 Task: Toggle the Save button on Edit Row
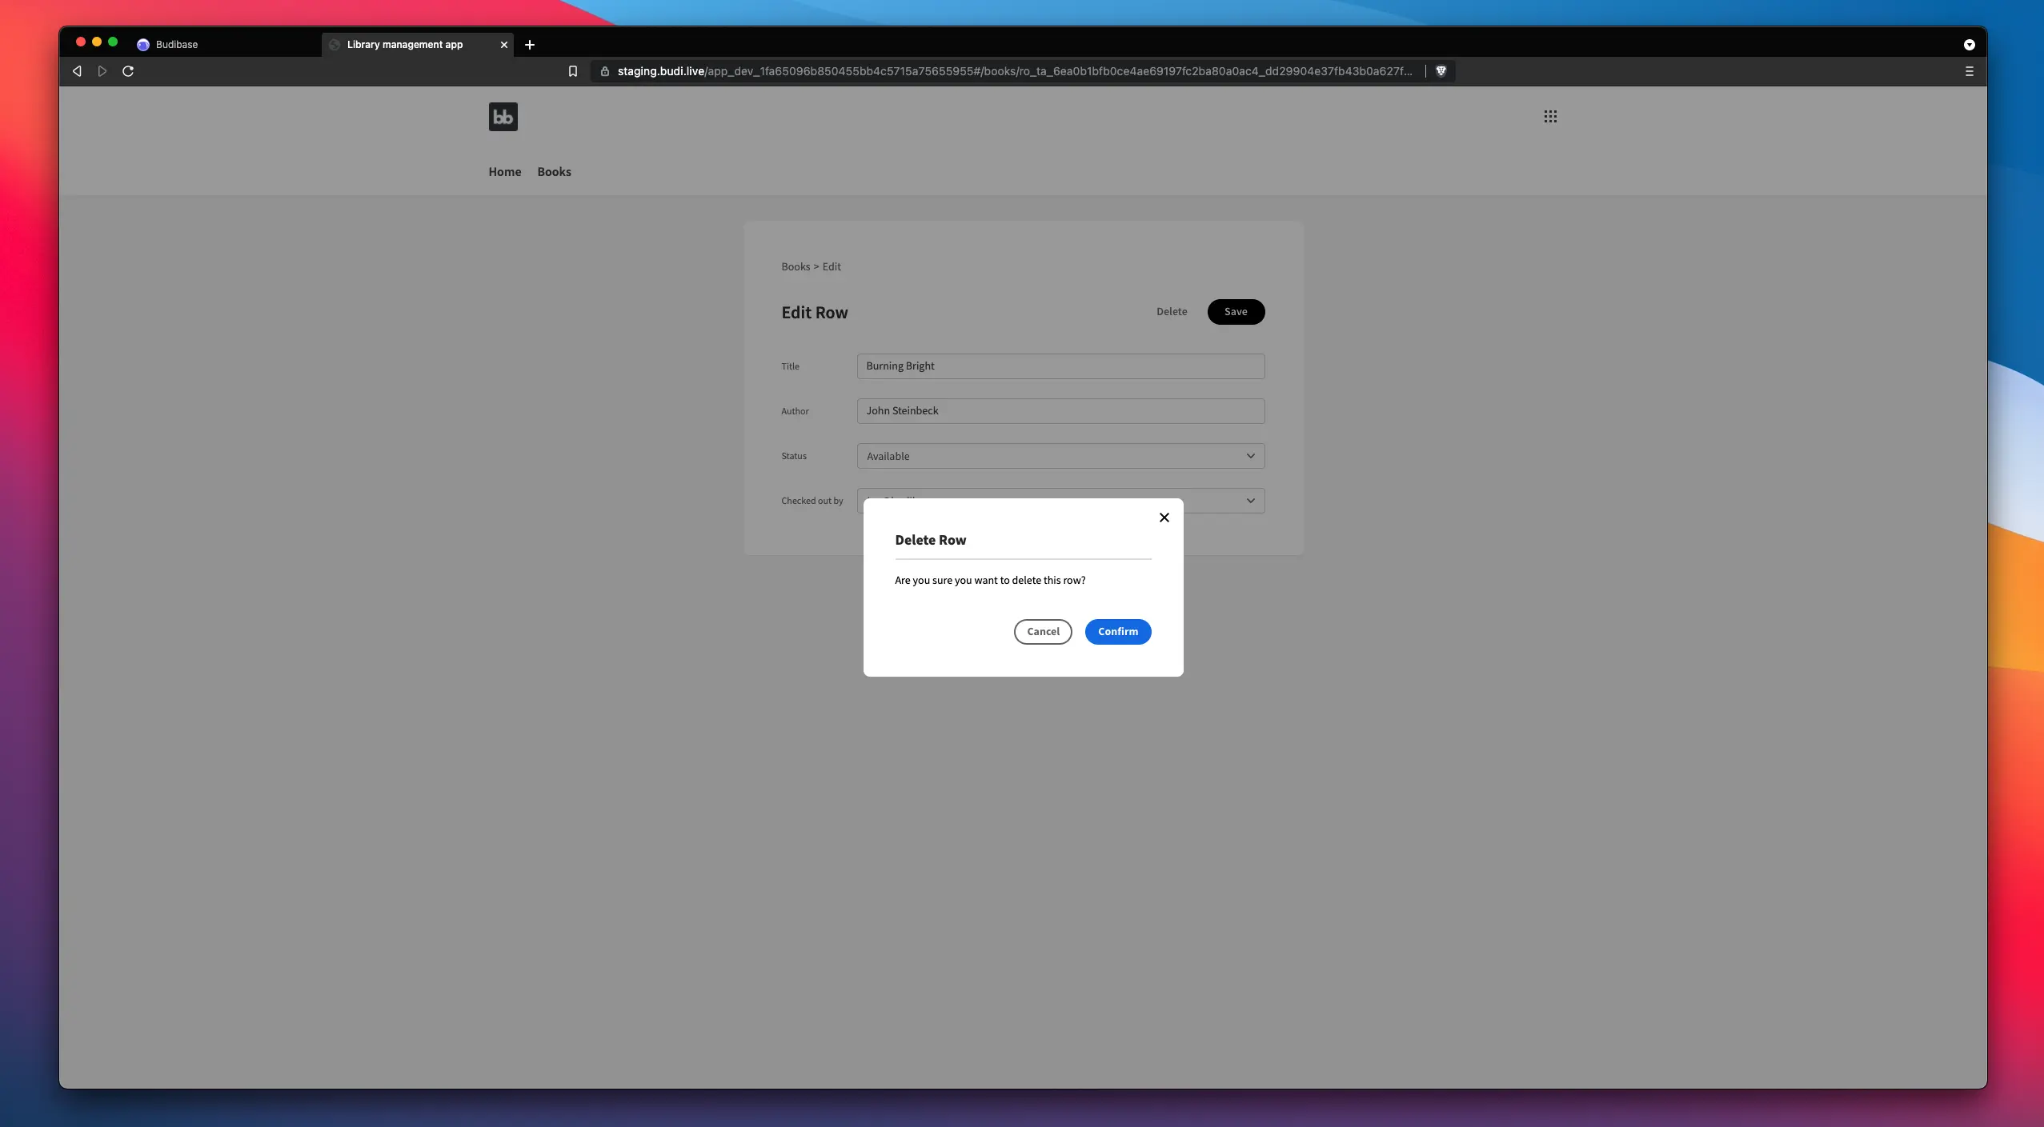click(1234, 311)
